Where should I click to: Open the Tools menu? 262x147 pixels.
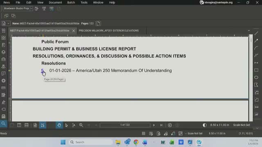(84, 2)
